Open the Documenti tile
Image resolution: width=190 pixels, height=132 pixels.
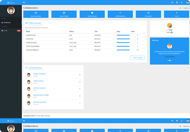tap(148, 14)
